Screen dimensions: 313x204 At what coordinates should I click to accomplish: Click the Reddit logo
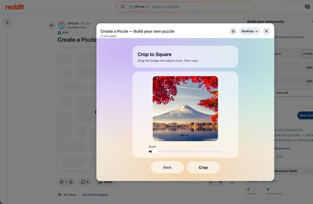click(15, 7)
